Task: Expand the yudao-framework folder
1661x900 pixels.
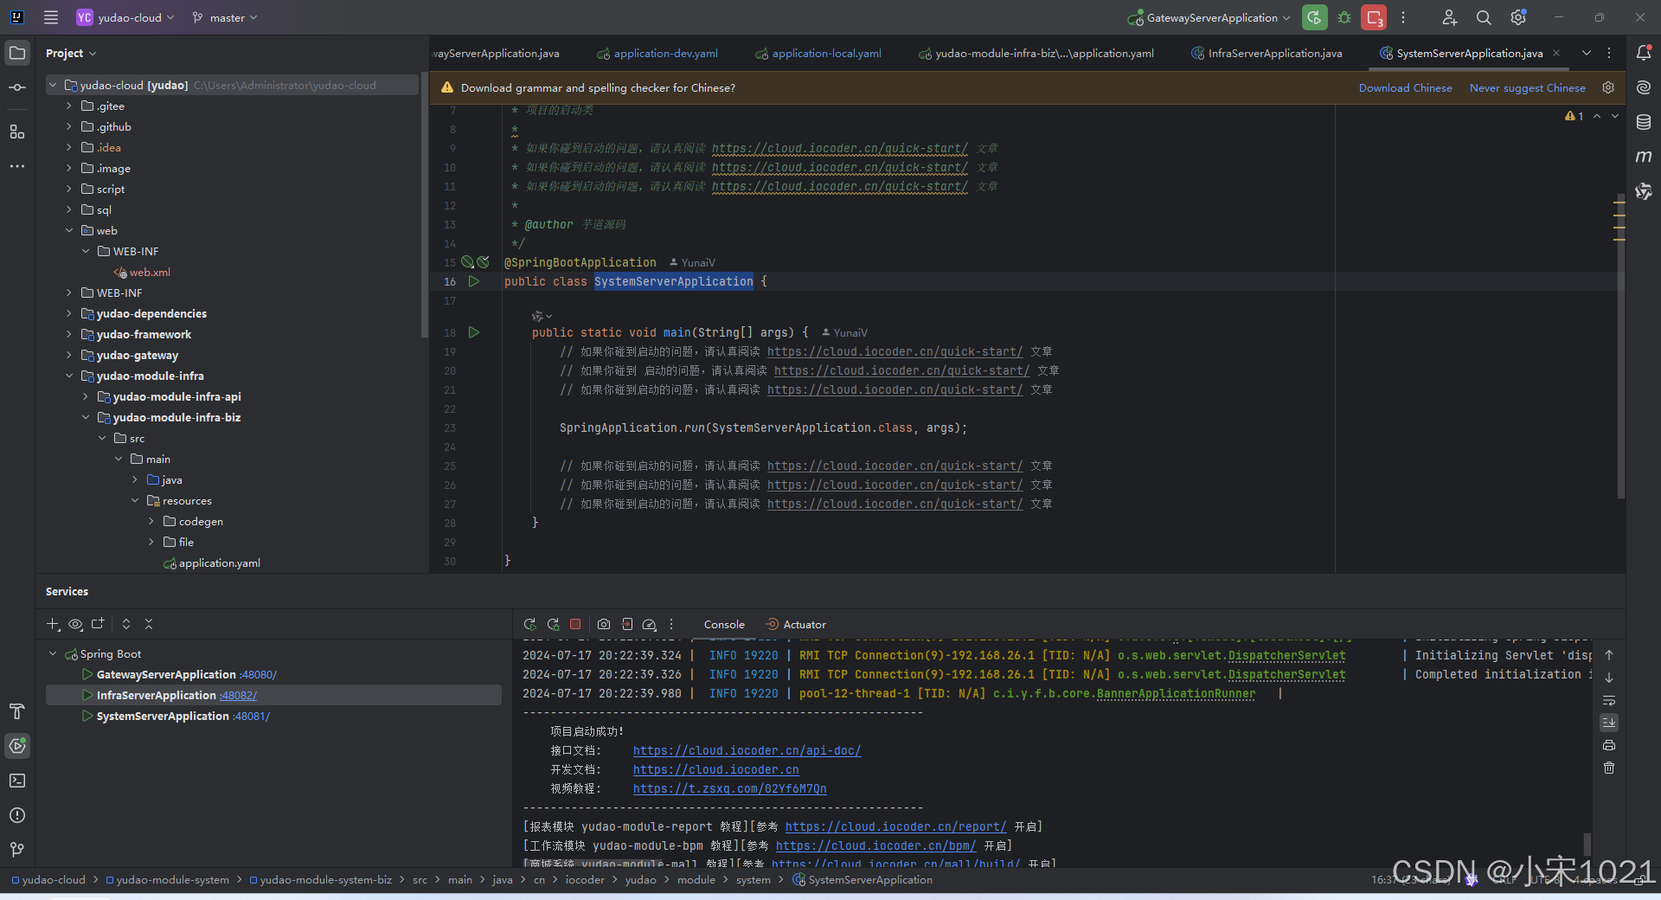Action: point(69,334)
